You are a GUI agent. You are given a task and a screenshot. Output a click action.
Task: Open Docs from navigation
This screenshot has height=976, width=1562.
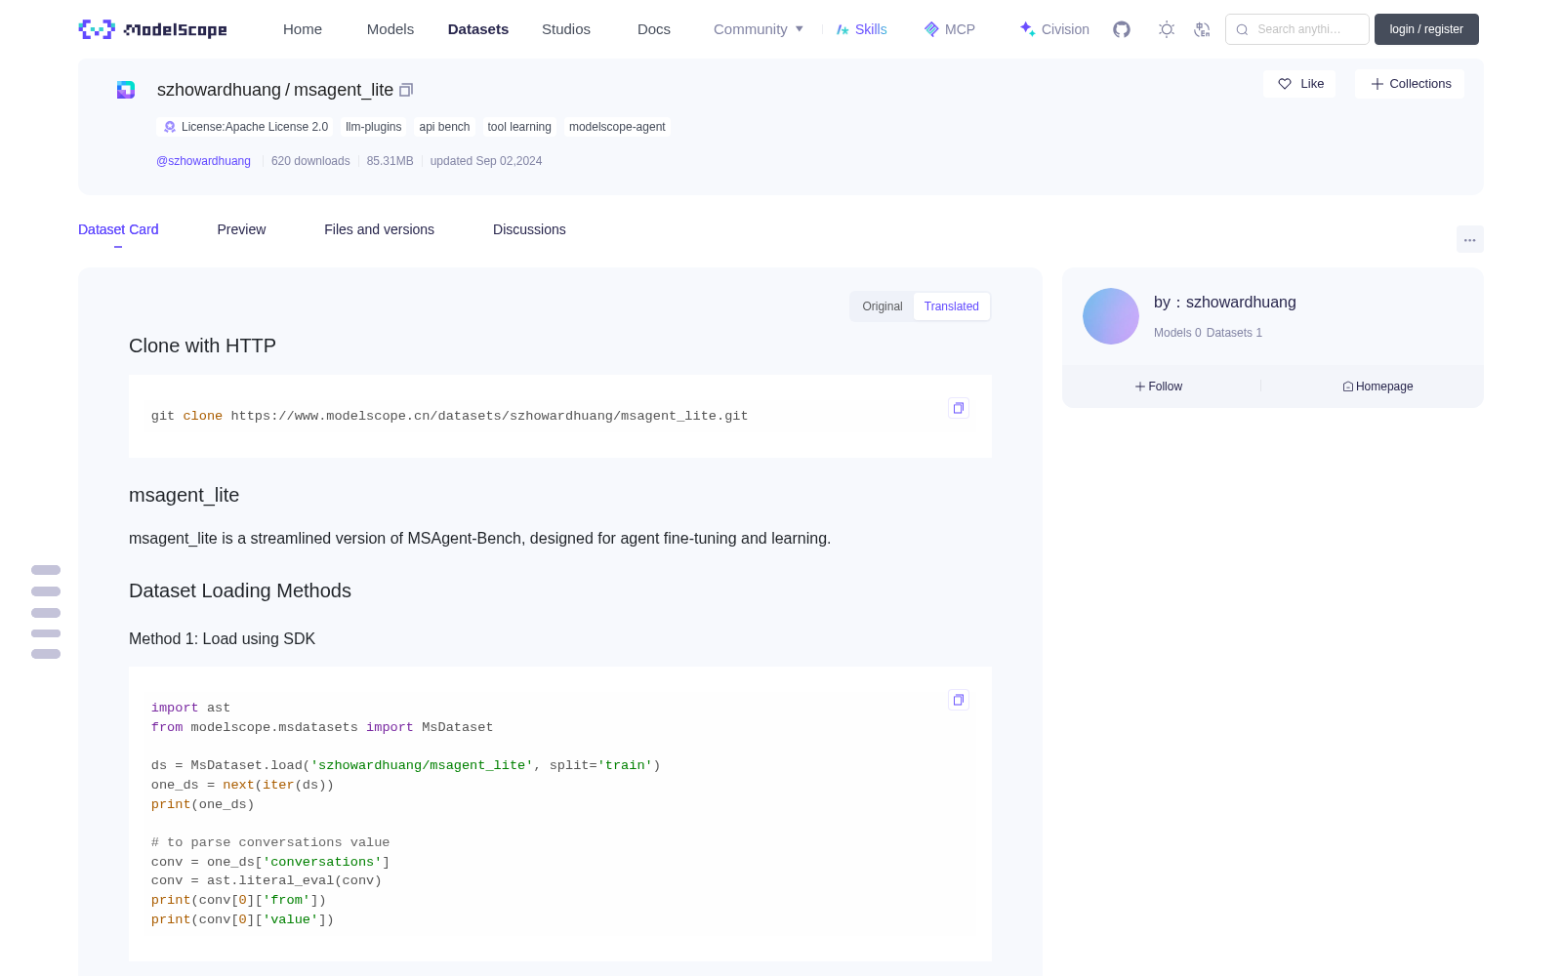tap(654, 29)
